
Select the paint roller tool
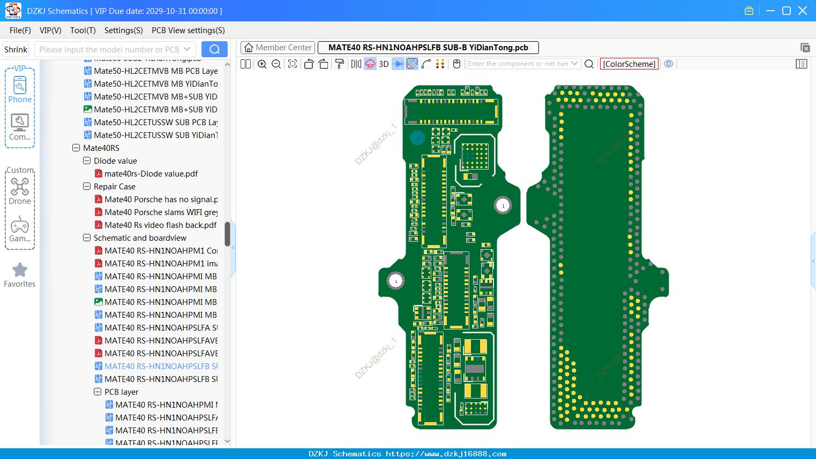pos(340,64)
